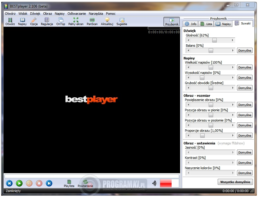Increase Pozycja obrazu w pionie right arrow

[x=233, y=115]
